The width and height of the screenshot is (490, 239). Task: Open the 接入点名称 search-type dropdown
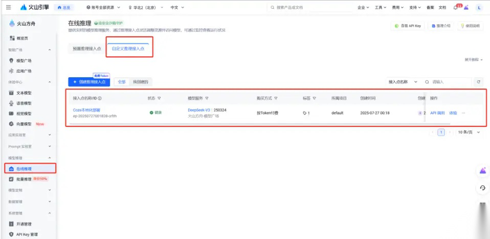click(x=403, y=82)
